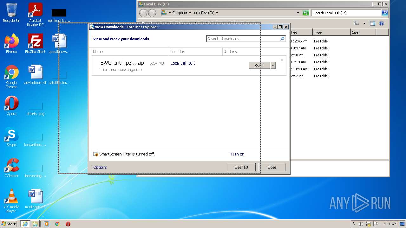Launch Acrobat Reader DC shortcut

[x=35, y=15]
